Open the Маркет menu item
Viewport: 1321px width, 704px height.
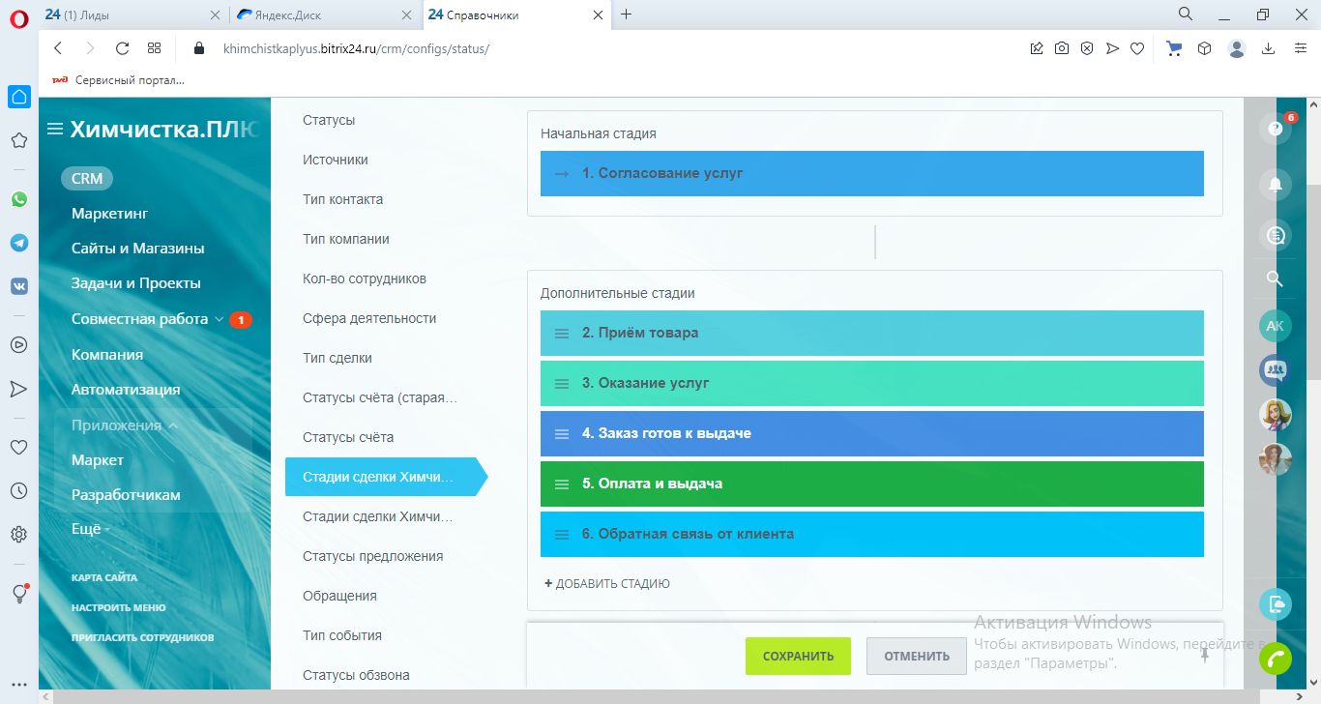coord(98,460)
